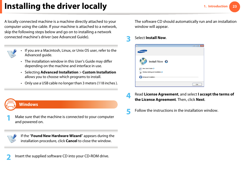Click the bold 'Custom Installation' text

coord(99,72)
